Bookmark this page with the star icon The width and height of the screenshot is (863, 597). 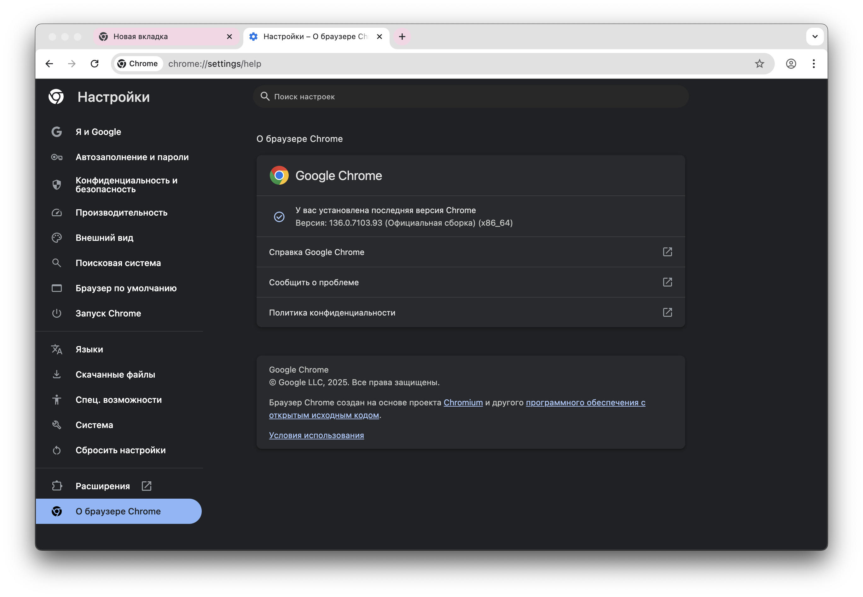point(759,64)
